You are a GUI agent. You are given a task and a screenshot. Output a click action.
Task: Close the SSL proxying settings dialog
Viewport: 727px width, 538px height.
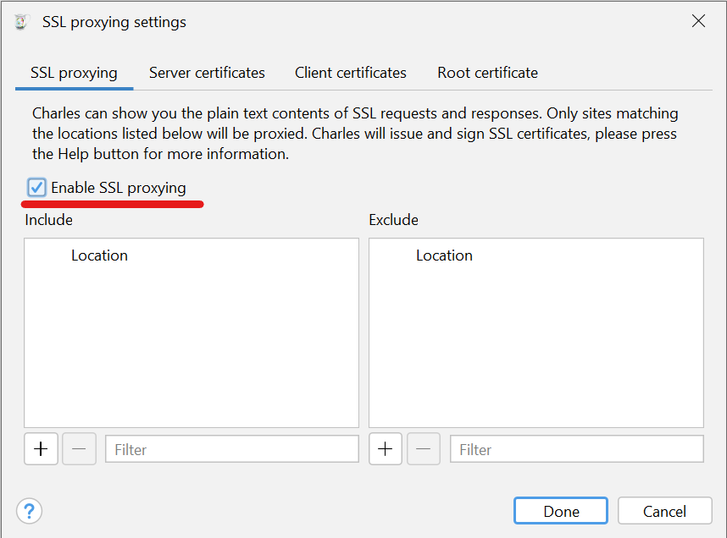698,22
